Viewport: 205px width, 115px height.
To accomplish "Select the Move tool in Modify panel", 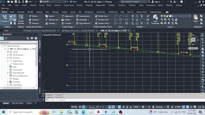I will [133, 16].
